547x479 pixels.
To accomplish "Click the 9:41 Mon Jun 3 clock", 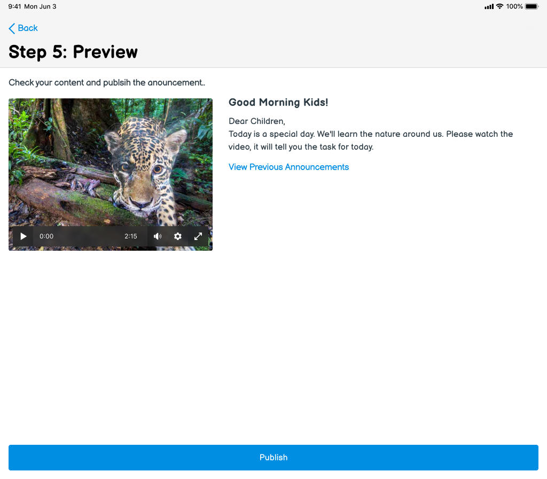I will tap(32, 6).
